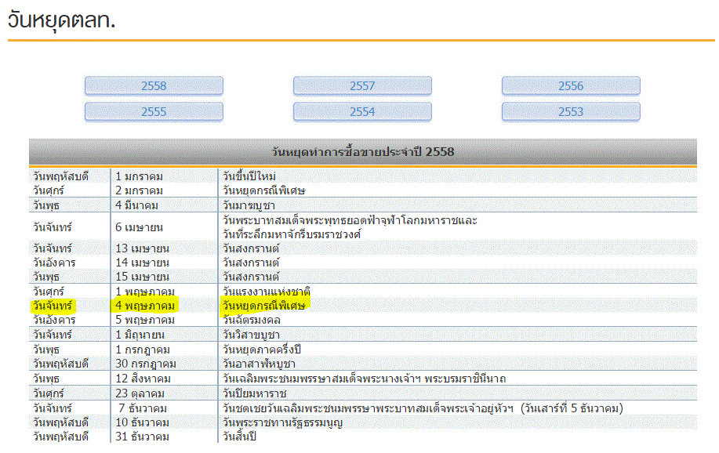Click the date cell 31 ธันวาคม
Viewport: 719px width, 453px height.
[x=142, y=437]
